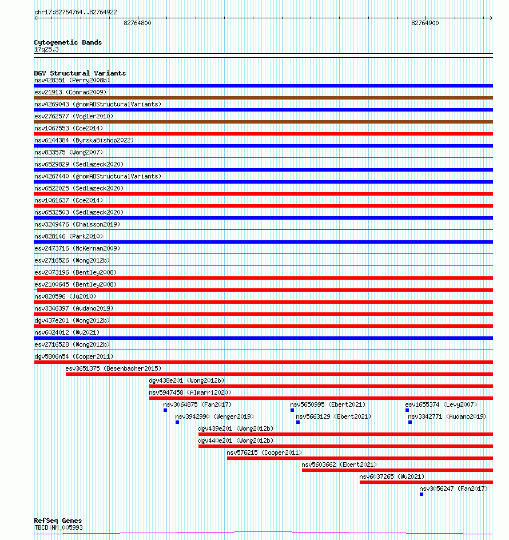Open the nsv5947458 (Almarri2020) label
This screenshot has height=540, width=509.
pyautogui.click(x=190, y=392)
